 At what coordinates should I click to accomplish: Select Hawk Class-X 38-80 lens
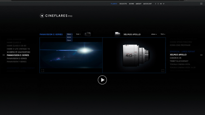17,46
